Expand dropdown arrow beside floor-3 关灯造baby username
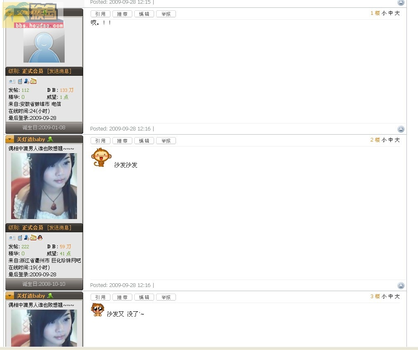 [x=9, y=296]
